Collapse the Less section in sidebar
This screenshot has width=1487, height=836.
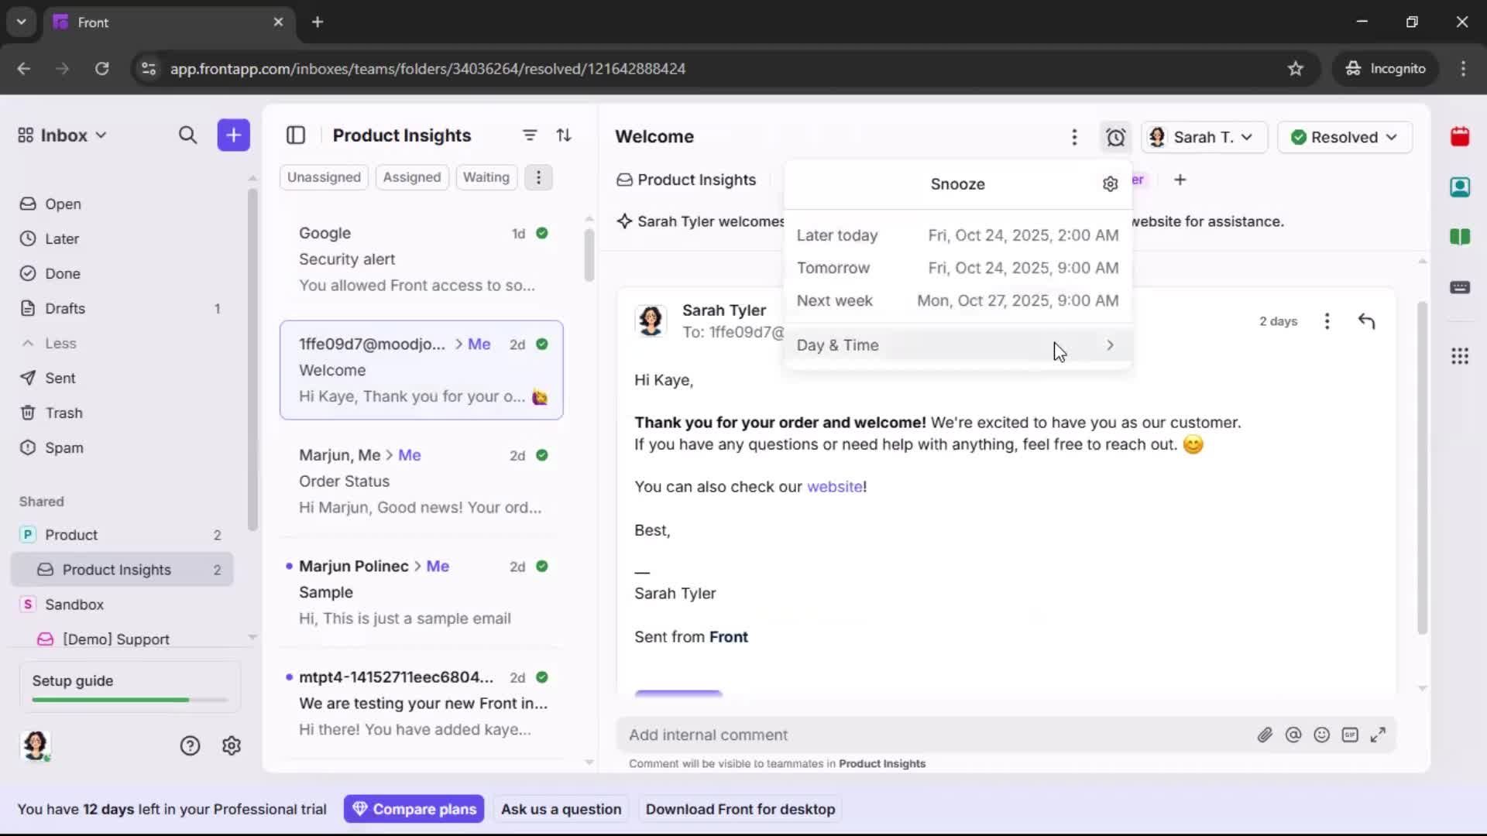click(x=50, y=343)
